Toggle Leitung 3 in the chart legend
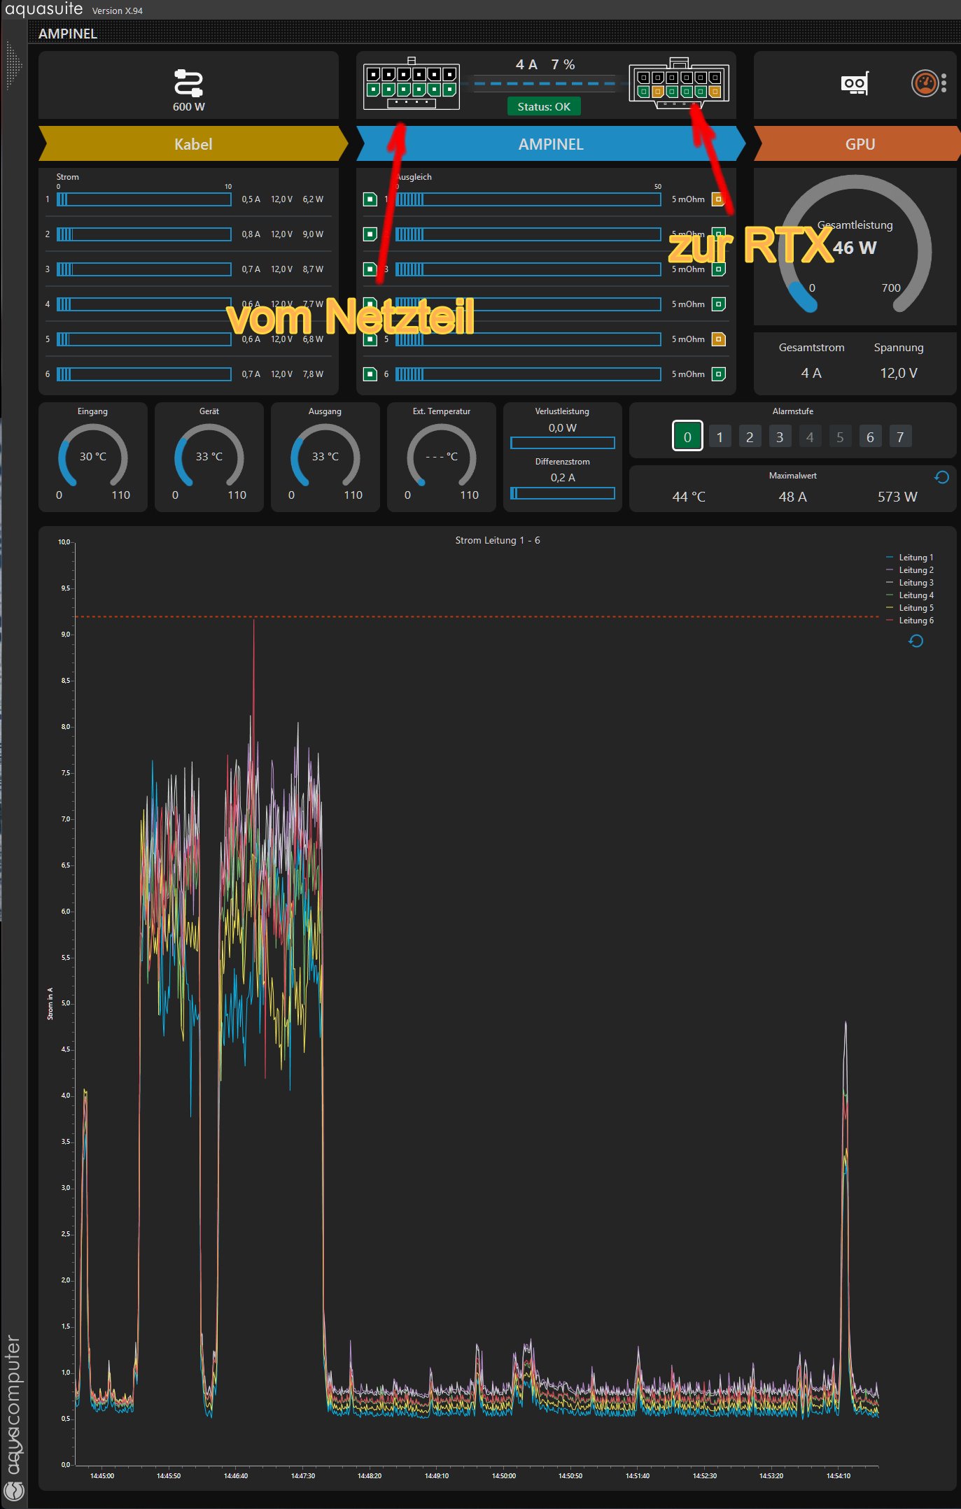961x1509 pixels. pos(909,583)
